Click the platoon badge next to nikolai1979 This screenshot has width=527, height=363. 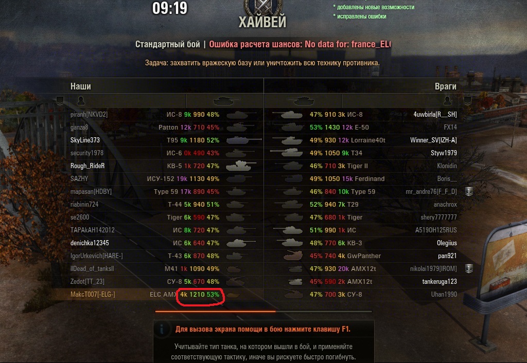coord(469,268)
